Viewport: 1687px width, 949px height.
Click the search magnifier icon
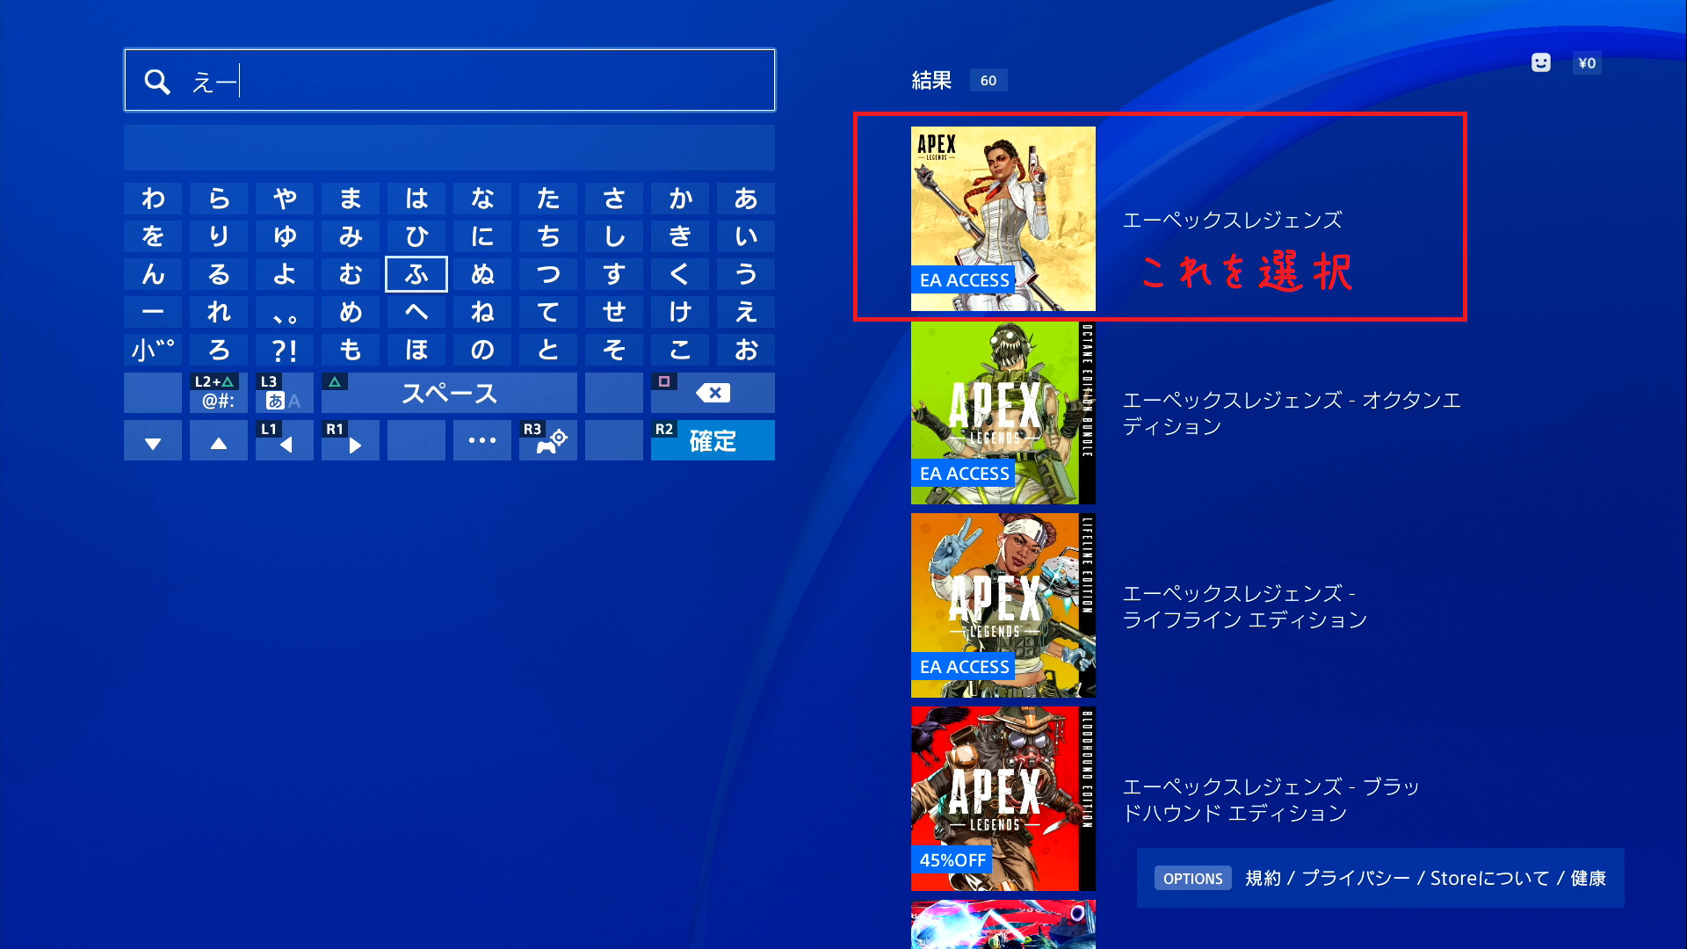pyautogui.click(x=157, y=82)
